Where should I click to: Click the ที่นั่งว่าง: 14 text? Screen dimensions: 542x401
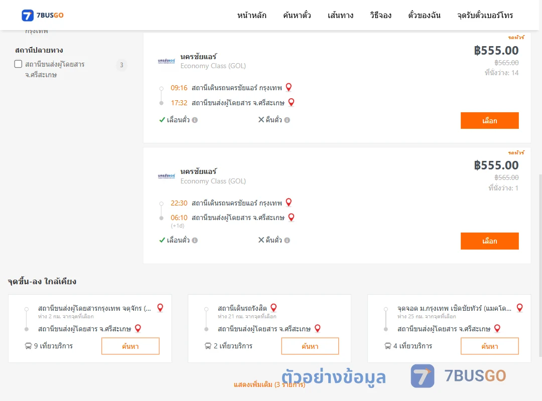tap(501, 73)
